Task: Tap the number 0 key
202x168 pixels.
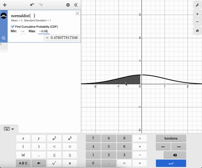Action: [93, 163]
